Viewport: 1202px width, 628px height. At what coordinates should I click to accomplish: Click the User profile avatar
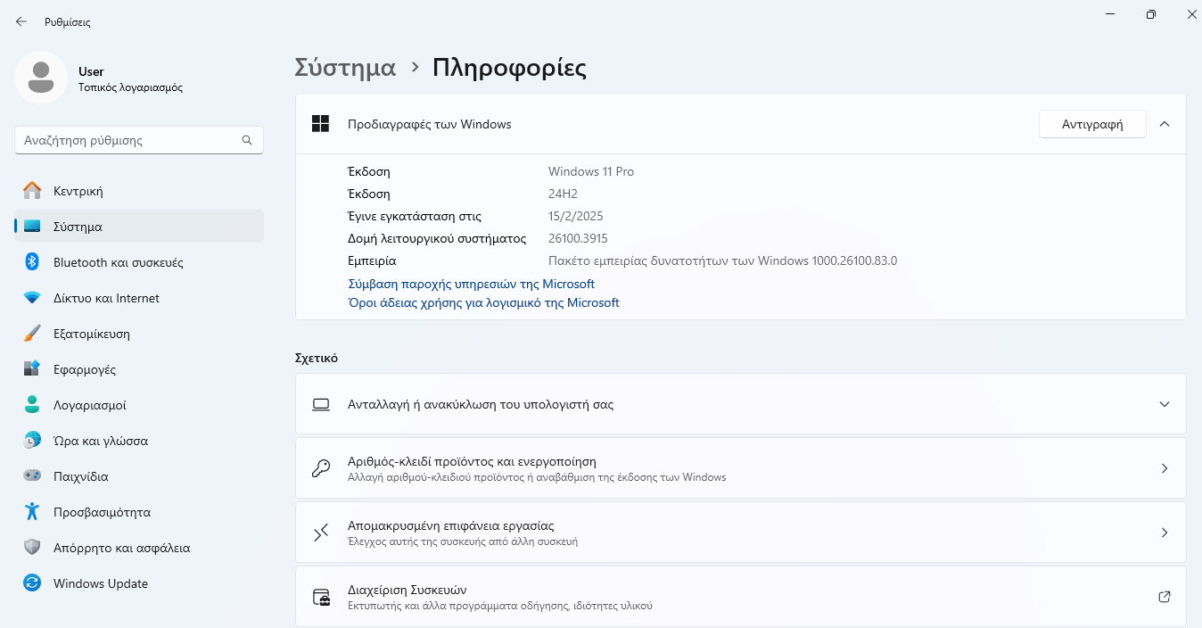click(40, 78)
